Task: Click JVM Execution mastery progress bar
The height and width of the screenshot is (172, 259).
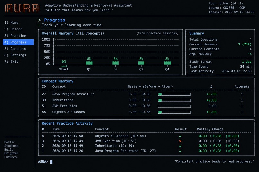Action: click(x=174, y=106)
